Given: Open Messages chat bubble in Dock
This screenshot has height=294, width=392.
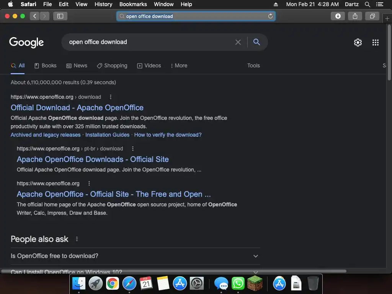Looking at the screenshot, I should [221, 284].
